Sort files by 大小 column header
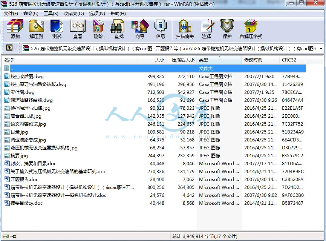 tap(152, 60)
